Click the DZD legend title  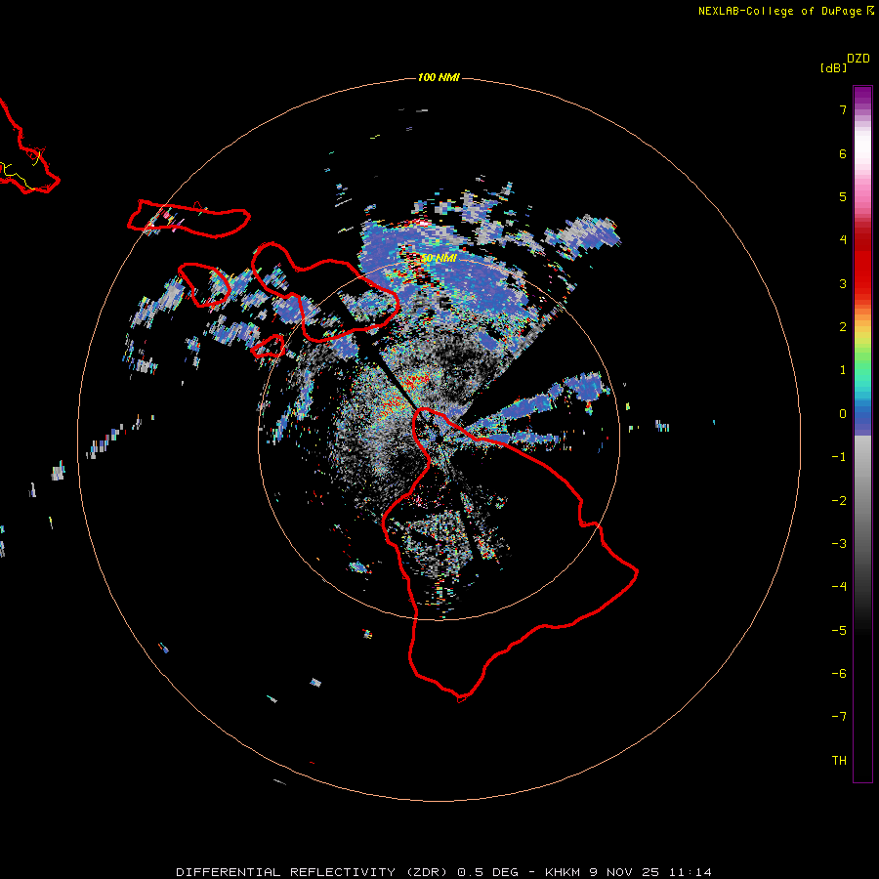click(858, 58)
